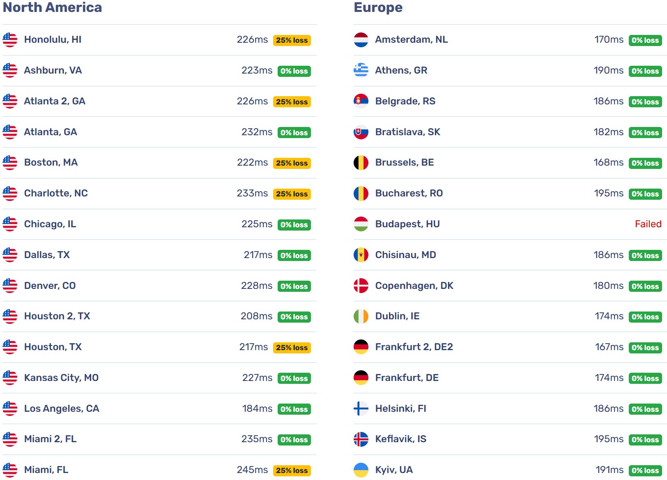
Task: Click the 25% loss badge for Miami, FL
Action: (x=292, y=471)
